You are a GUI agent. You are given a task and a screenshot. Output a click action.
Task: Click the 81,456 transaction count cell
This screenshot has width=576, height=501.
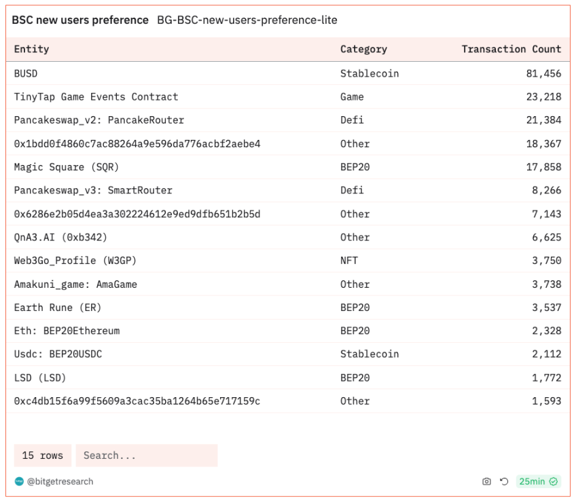(543, 73)
